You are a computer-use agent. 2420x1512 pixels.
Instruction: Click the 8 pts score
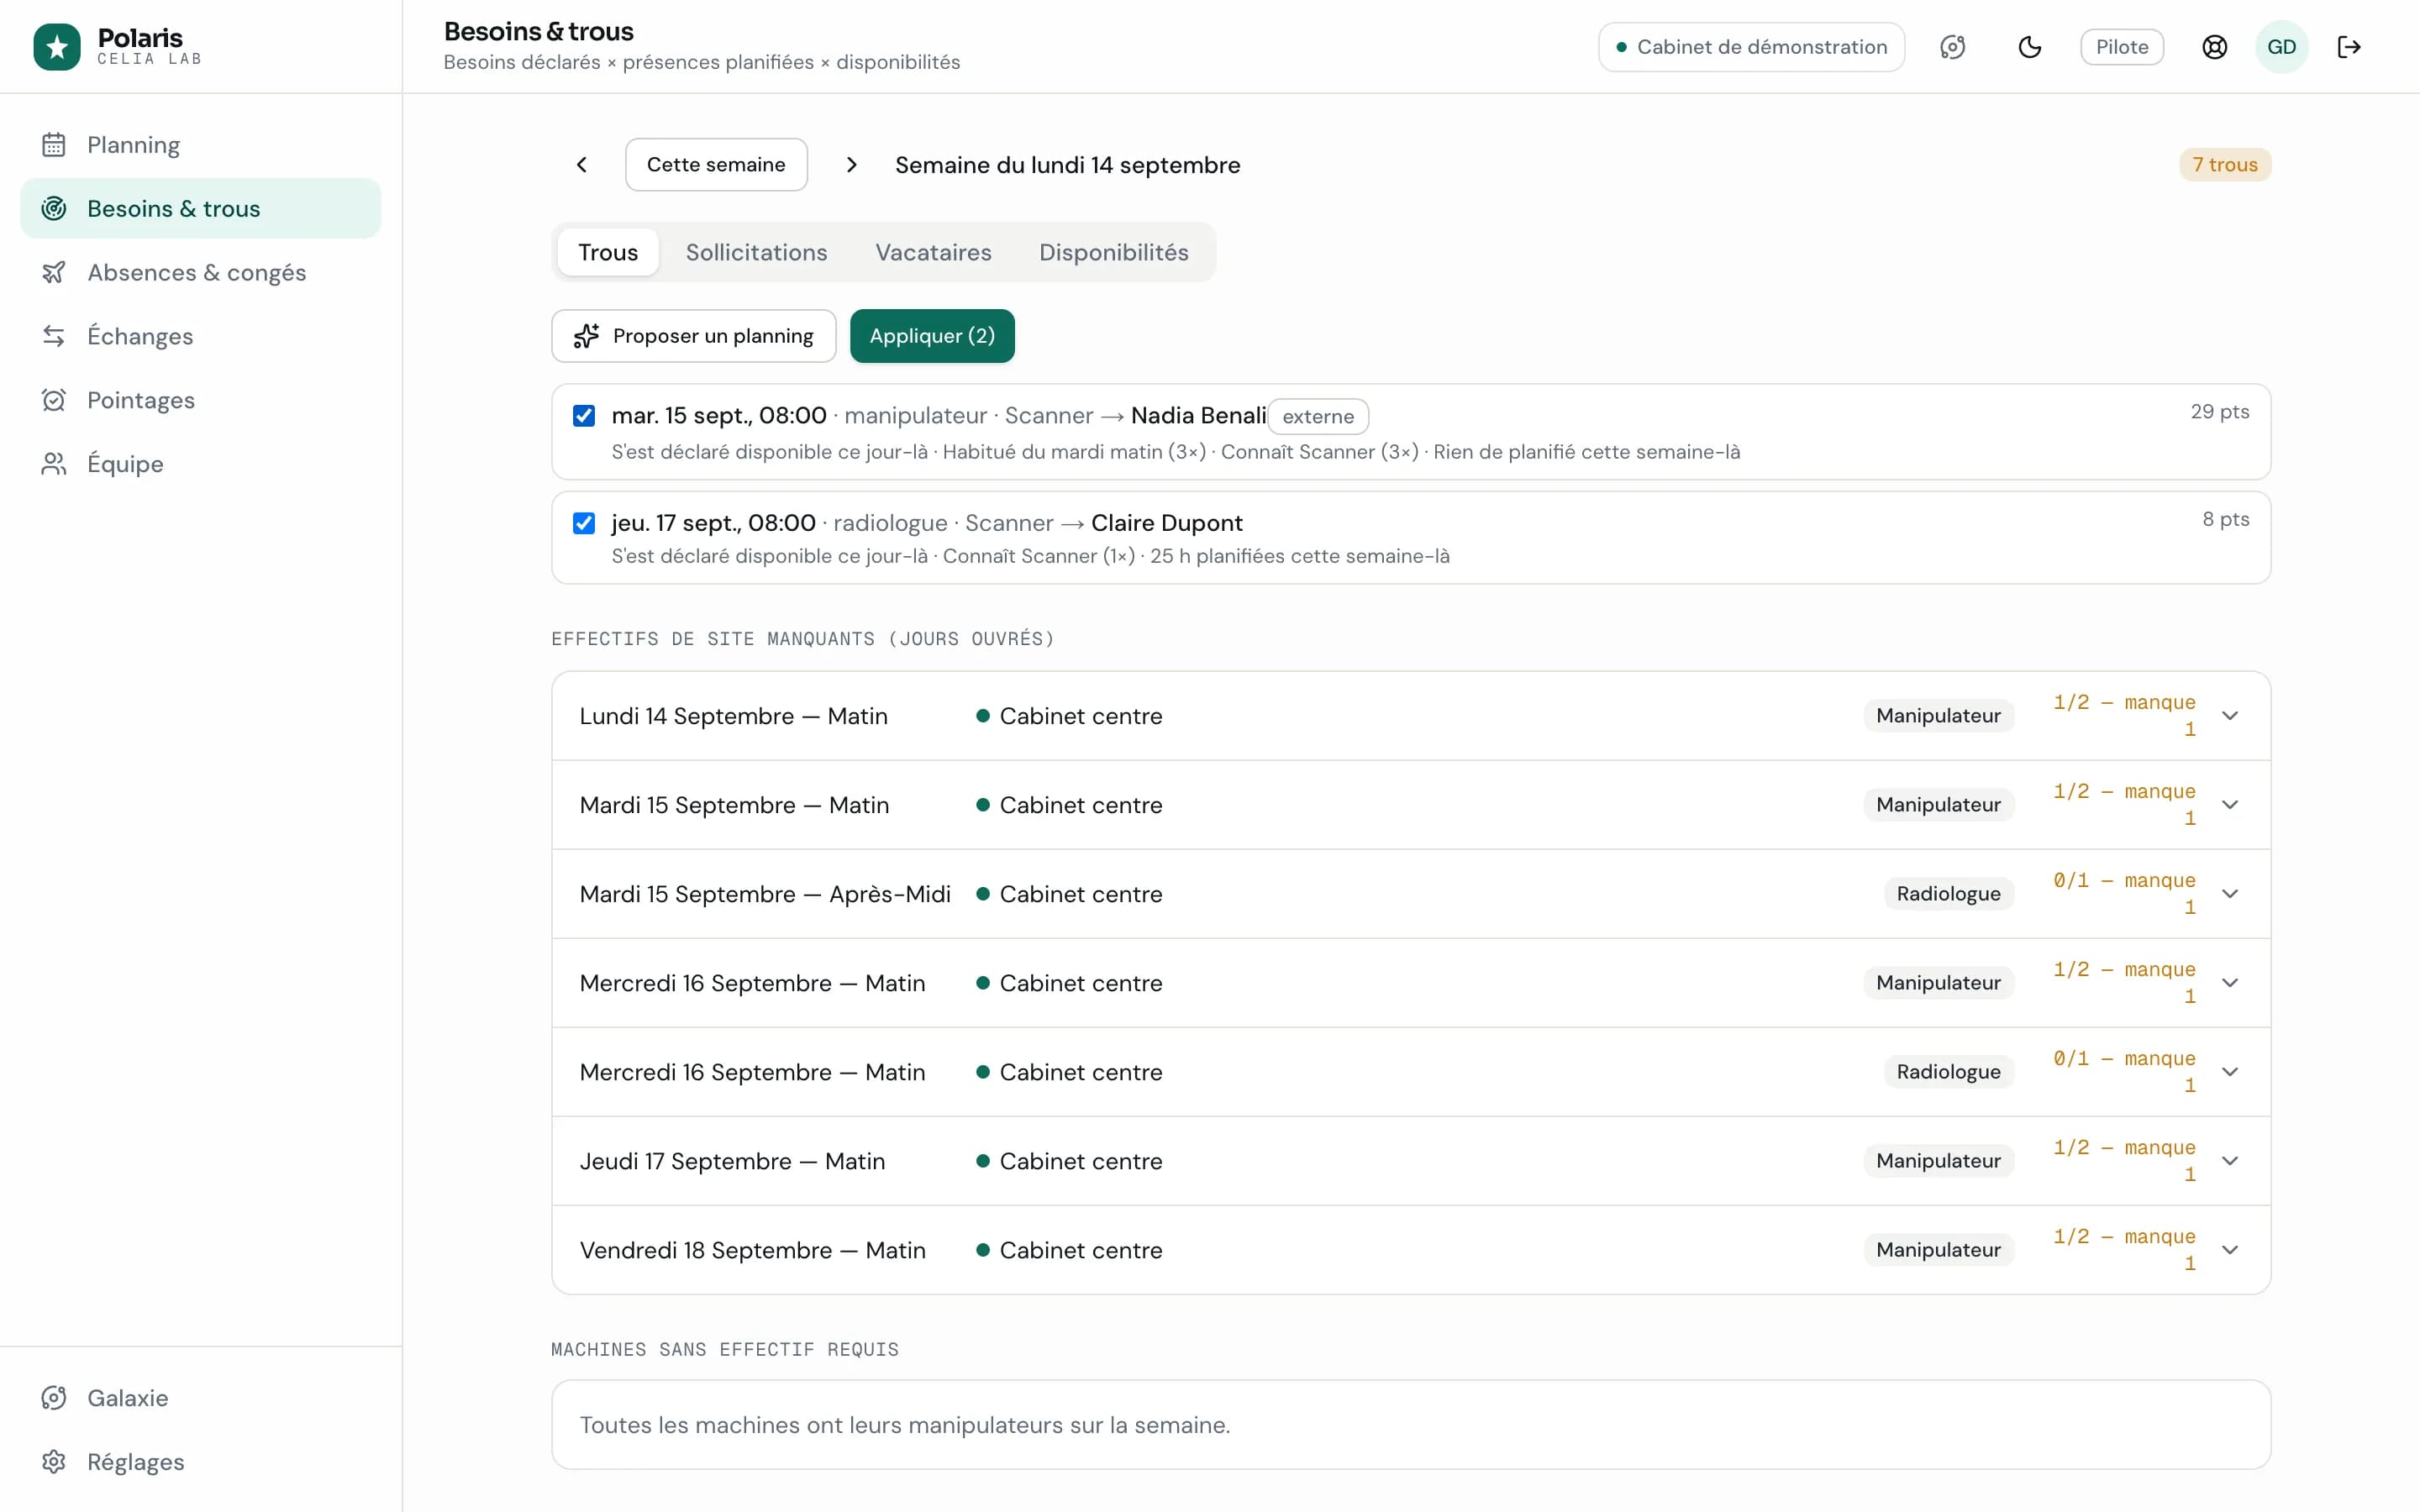[x=2225, y=519]
